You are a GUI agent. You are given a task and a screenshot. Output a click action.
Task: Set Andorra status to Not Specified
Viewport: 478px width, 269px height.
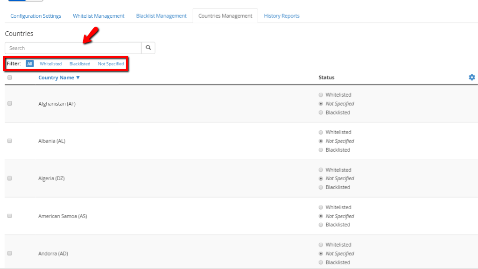pyautogui.click(x=321, y=254)
